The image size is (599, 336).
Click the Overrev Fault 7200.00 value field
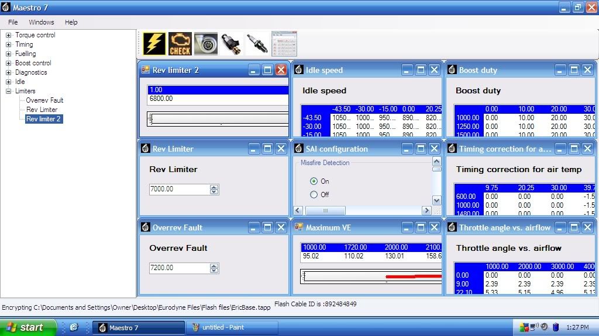[179, 268]
